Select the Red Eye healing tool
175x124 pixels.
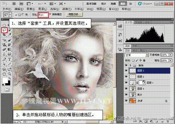(x=4, y=40)
